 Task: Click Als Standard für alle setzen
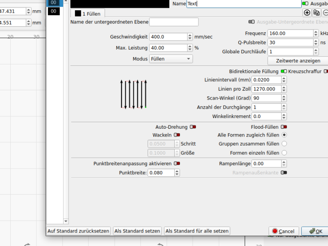click(x=197, y=231)
